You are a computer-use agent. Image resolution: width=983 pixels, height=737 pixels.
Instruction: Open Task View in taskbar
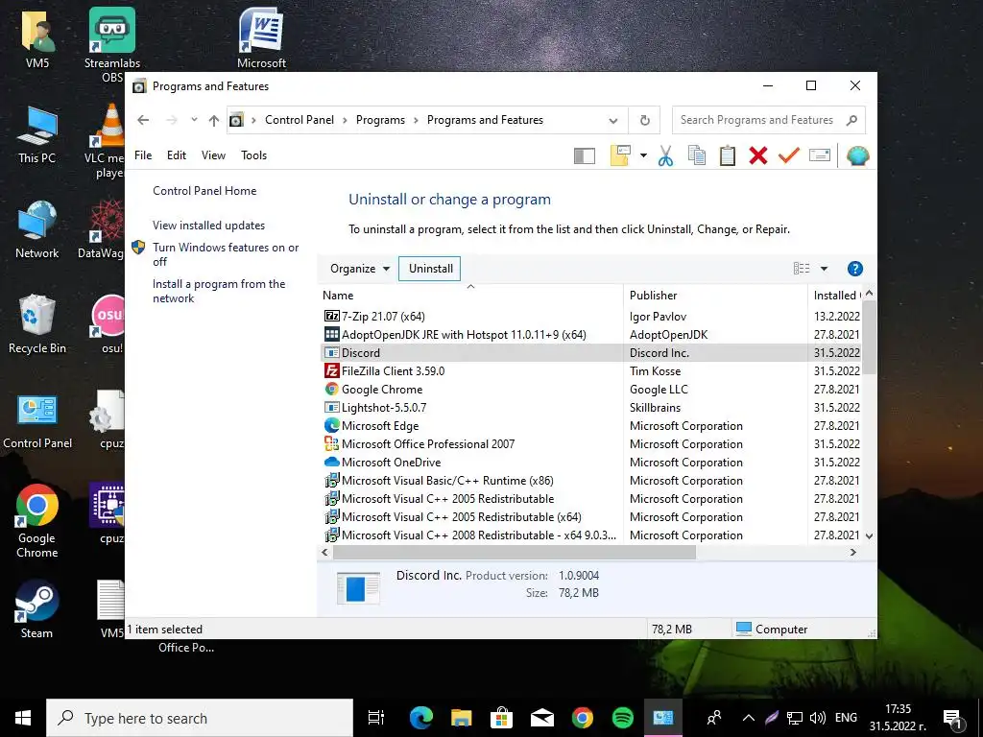click(375, 718)
